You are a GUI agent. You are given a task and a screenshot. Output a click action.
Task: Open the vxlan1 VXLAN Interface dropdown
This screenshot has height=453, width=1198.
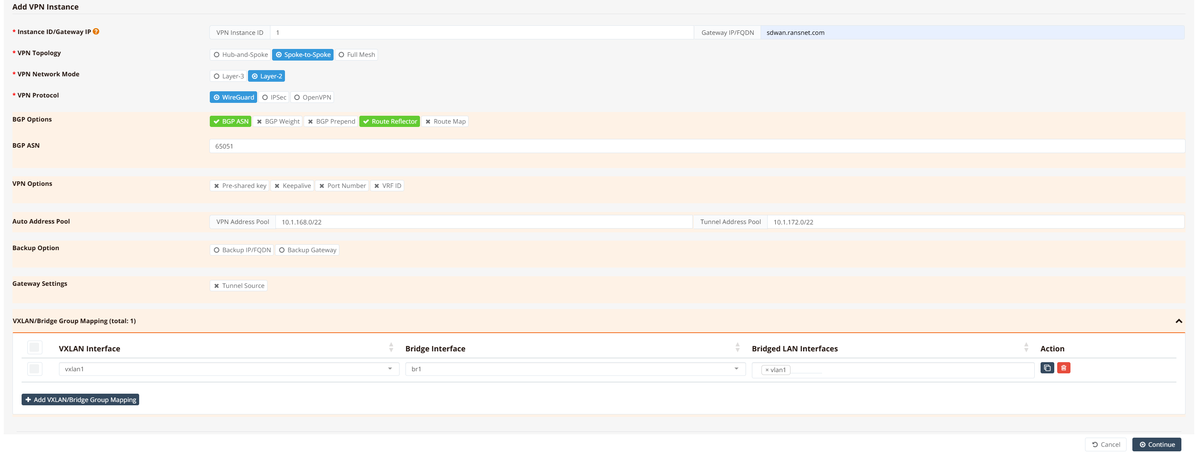[x=228, y=369]
